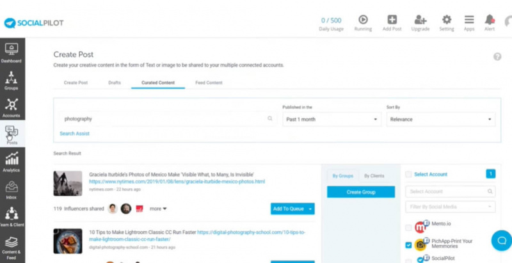Click first influencer avatar

[x=113, y=209]
